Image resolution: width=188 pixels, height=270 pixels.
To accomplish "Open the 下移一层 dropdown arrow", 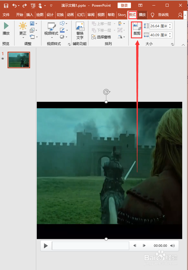I will pyautogui.click(x=114, y=30).
